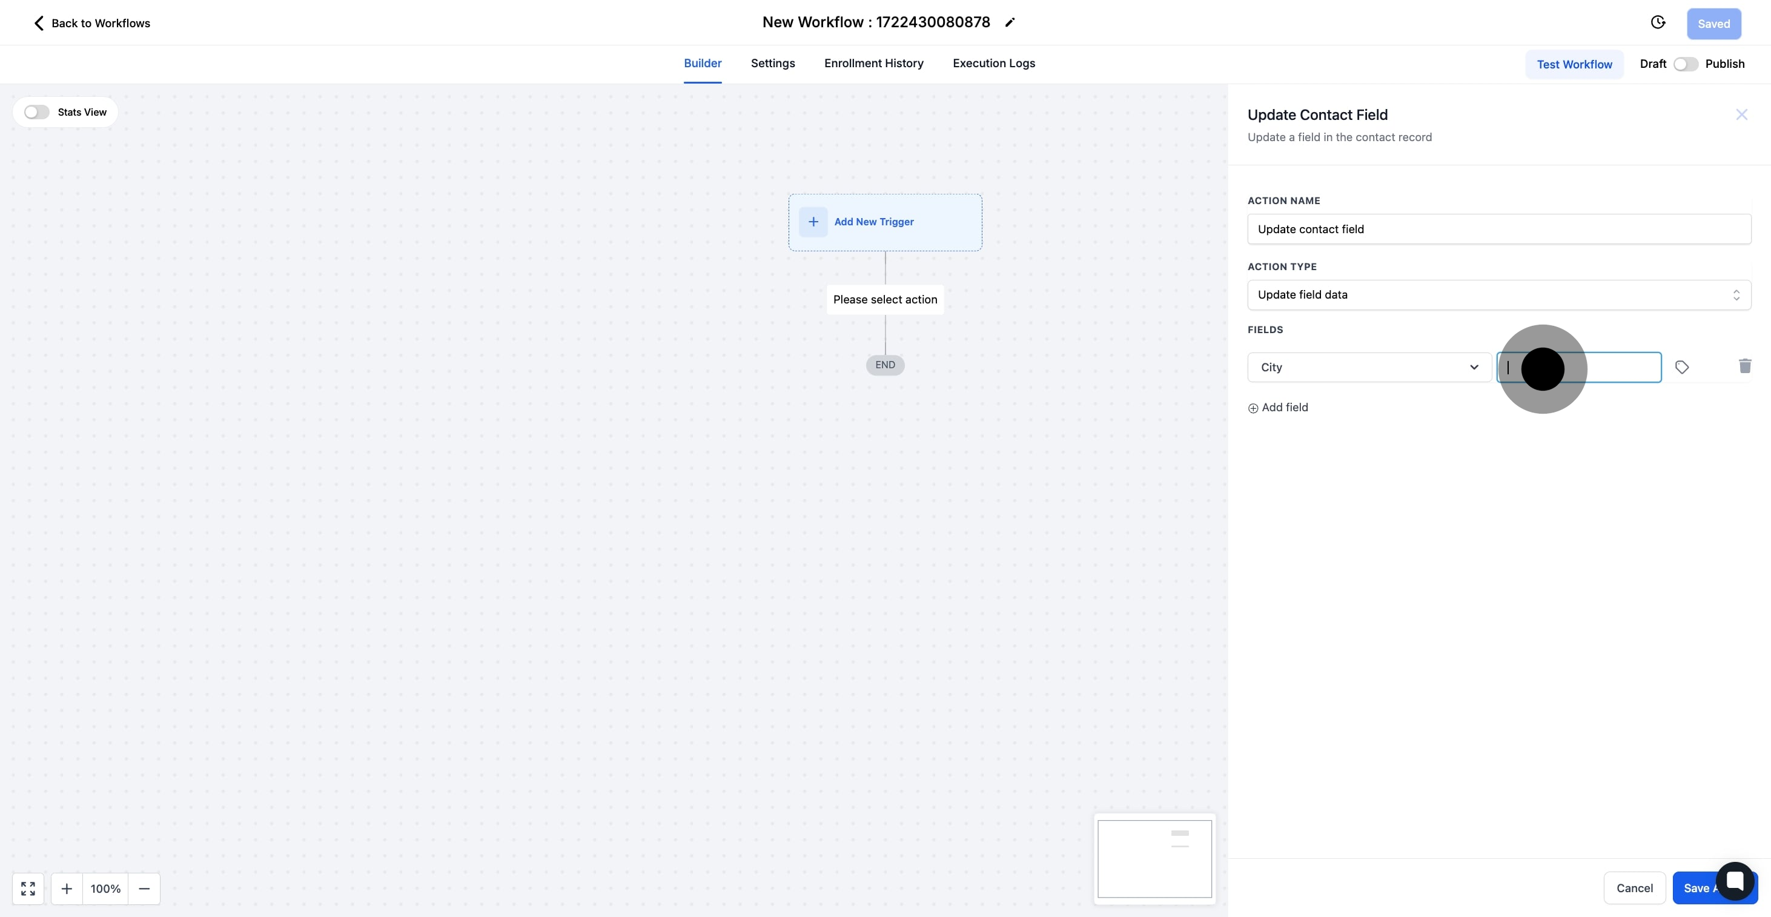Delete the City field with trash icon
This screenshot has width=1771, height=917.
[1744, 366]
